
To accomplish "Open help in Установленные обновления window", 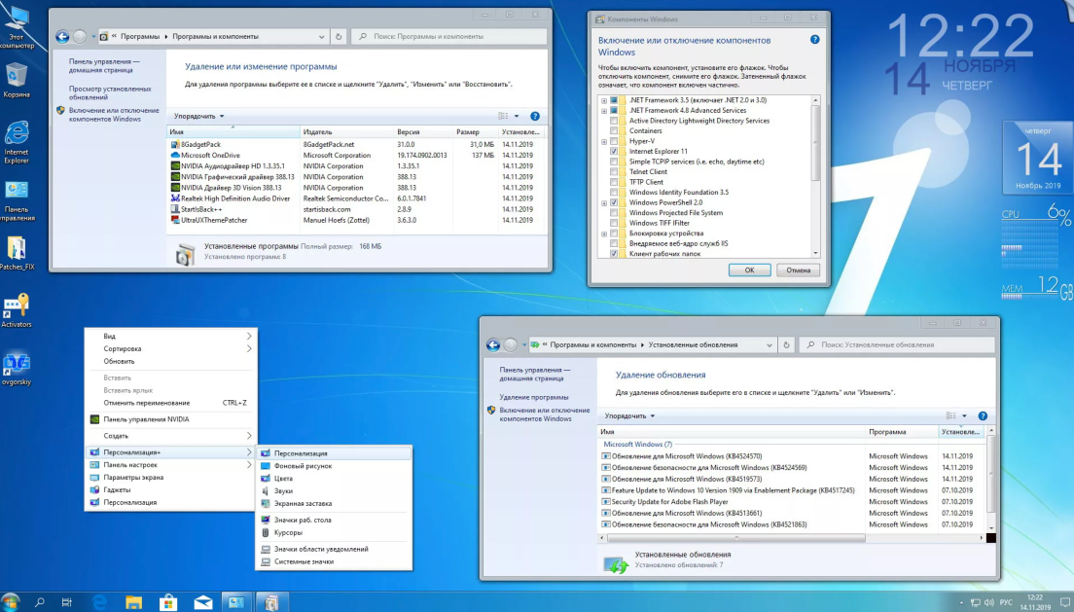I will [x=983, y=416].
